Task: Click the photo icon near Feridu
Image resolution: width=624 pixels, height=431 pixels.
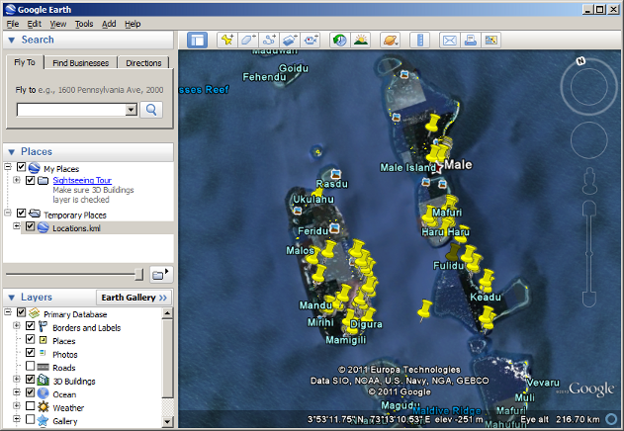Action: (x=334, y=228)
